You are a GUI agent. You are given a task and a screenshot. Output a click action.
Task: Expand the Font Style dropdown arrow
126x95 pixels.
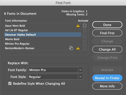click(80, 77)
